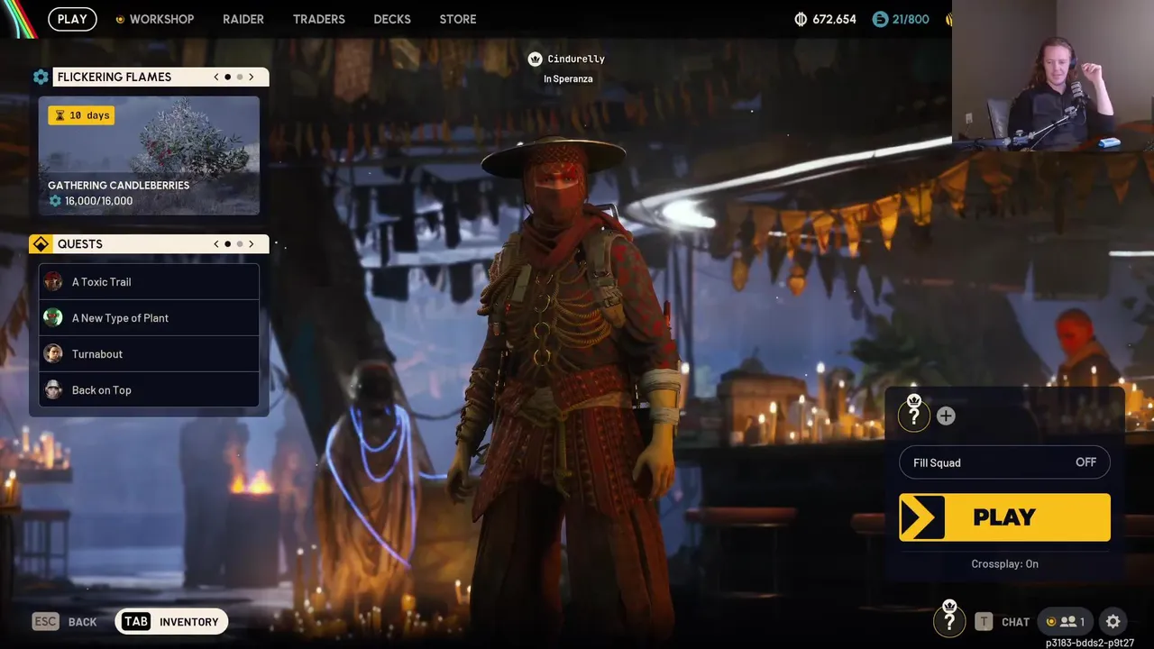1154x649 pixels.
Task: Open the settings gear icon
Action: [1113, 622]
